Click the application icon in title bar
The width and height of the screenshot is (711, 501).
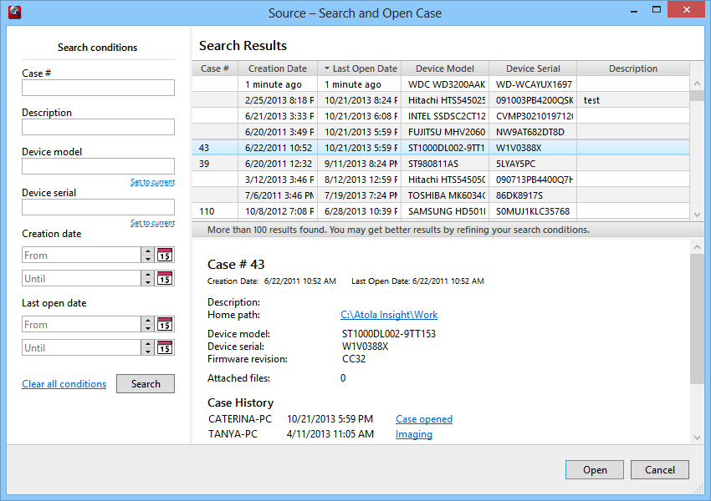click(x=14, y=13)
